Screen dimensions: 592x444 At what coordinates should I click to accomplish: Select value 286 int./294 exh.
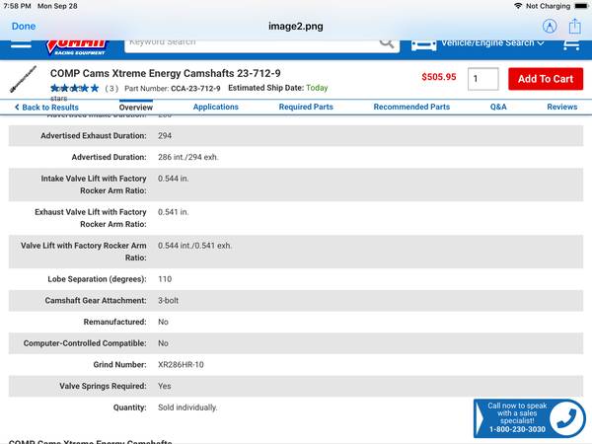[x=188, y=157]
